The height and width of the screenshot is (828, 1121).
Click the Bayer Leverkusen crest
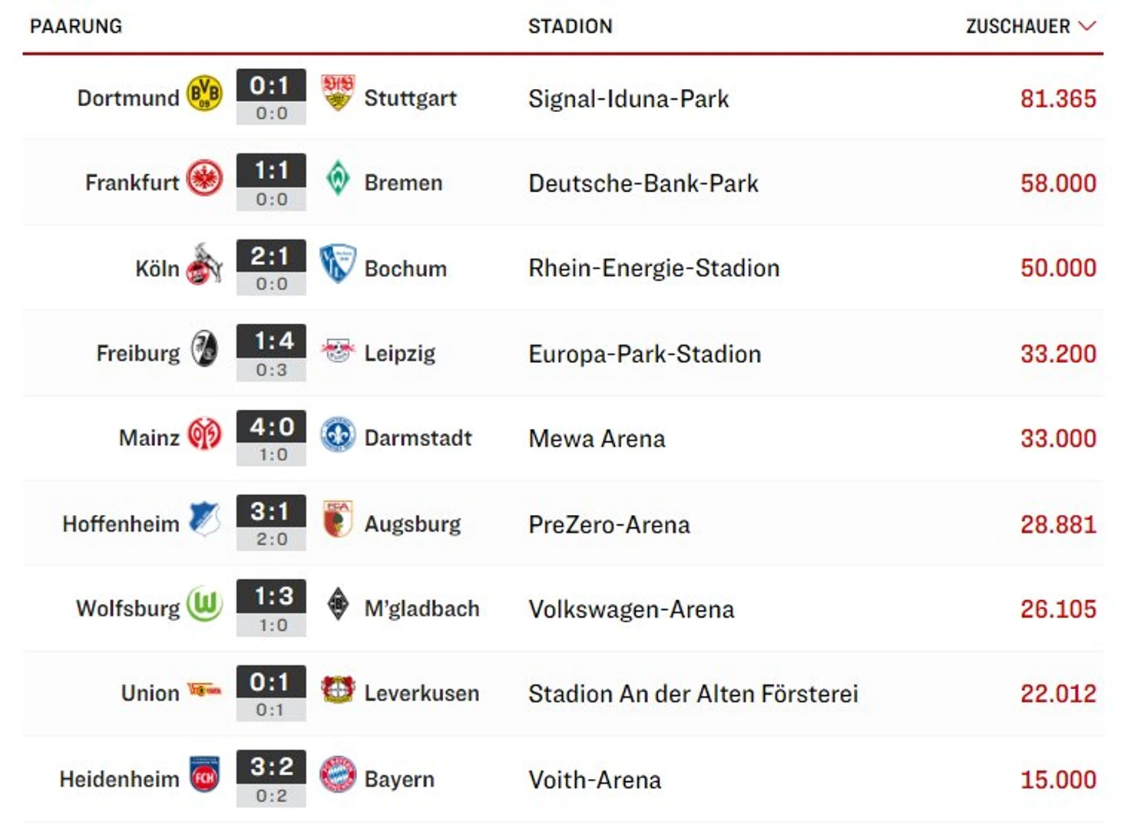click(x=338, y=689)
